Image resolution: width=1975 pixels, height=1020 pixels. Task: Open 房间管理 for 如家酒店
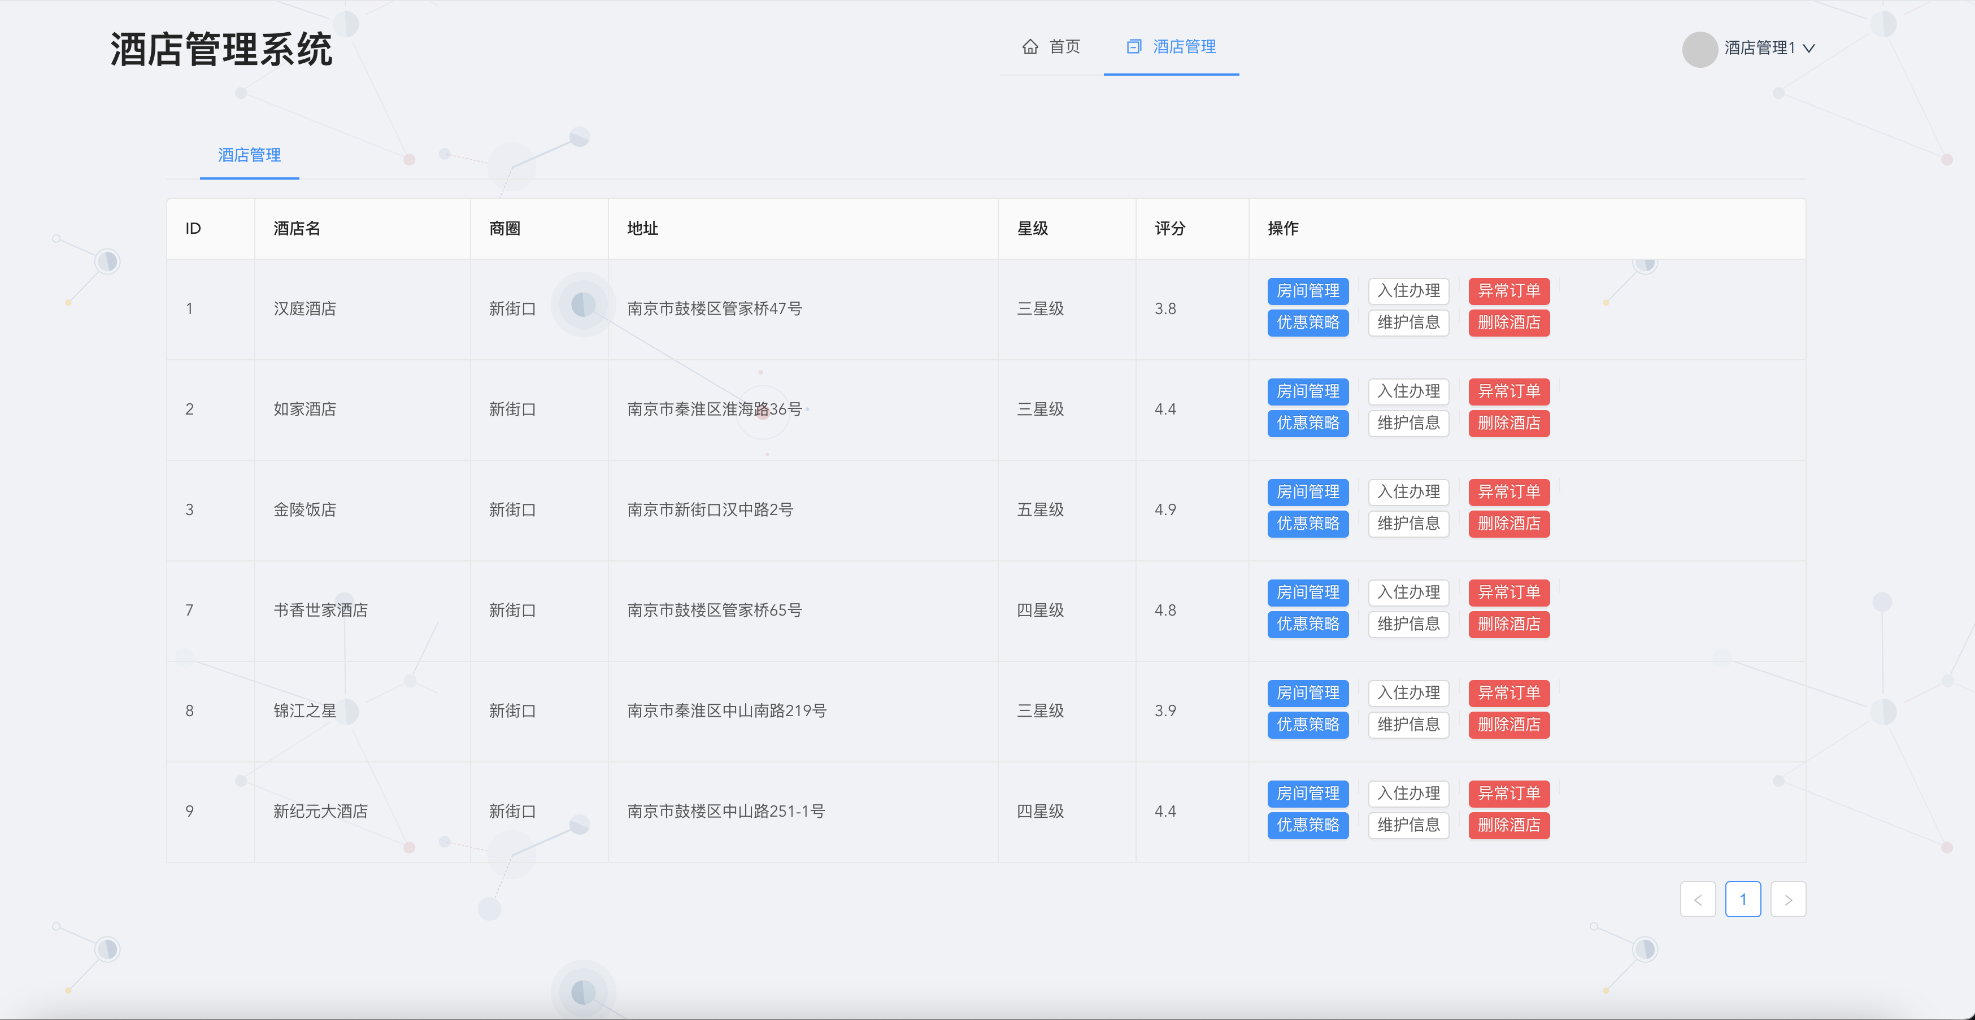click(1307, 391)
